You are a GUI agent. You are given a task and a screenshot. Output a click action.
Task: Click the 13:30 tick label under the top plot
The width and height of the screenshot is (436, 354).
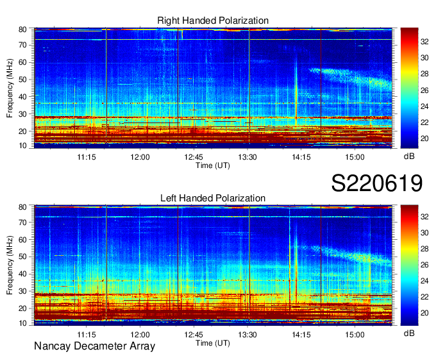[247, 157]
